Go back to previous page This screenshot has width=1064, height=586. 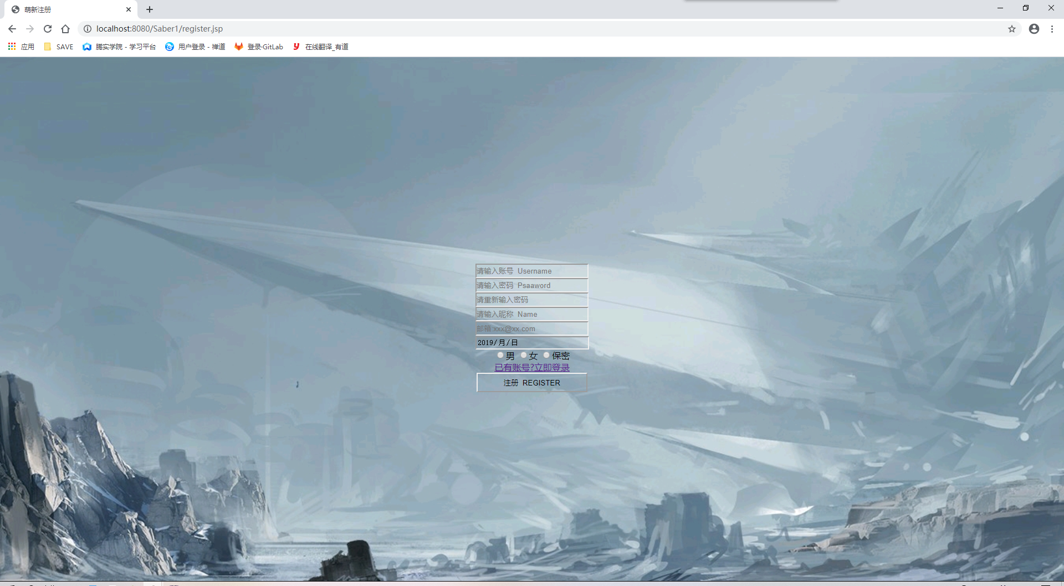point(12,29)
